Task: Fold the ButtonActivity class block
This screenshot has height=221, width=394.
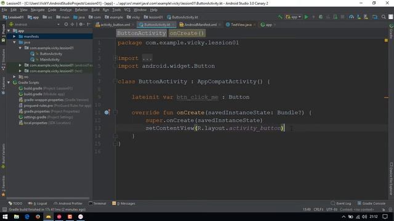Action: click(x=115, y=81)
